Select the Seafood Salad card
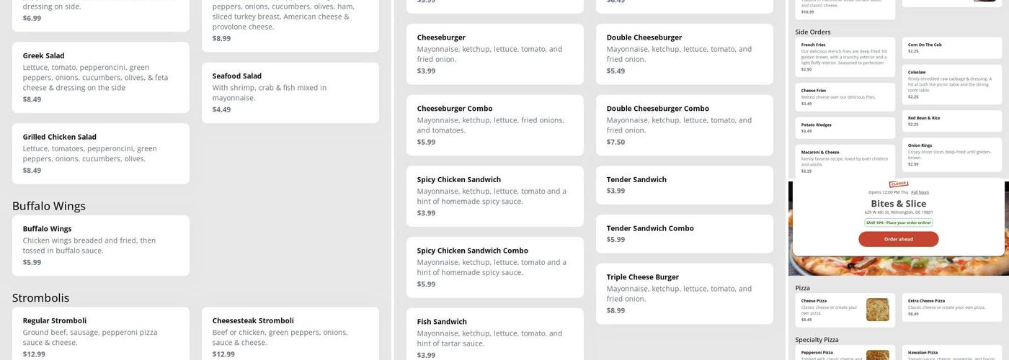 click(x=290, y=92)
